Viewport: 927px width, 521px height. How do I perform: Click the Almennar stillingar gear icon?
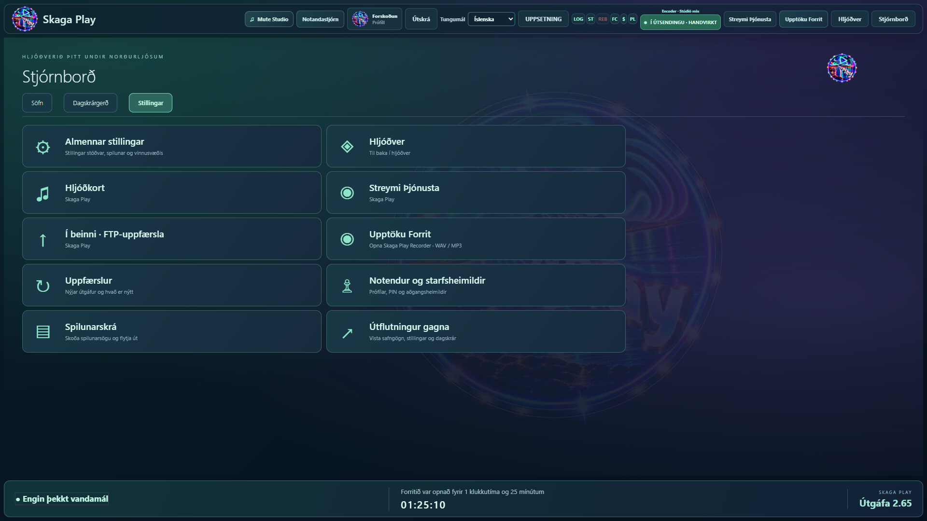point(43,147)
